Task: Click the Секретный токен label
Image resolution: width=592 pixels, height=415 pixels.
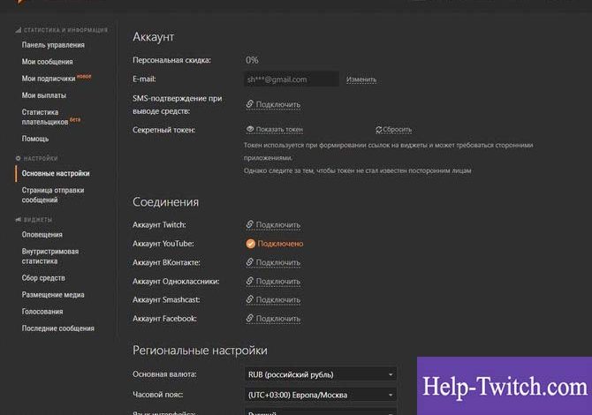Action: 163,130
